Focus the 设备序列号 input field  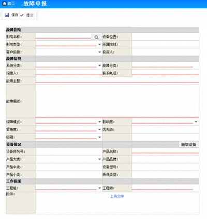[x=69, y=151]
